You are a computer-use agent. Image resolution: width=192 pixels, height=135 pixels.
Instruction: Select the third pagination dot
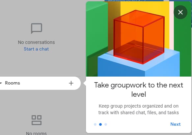coord(106,124)
